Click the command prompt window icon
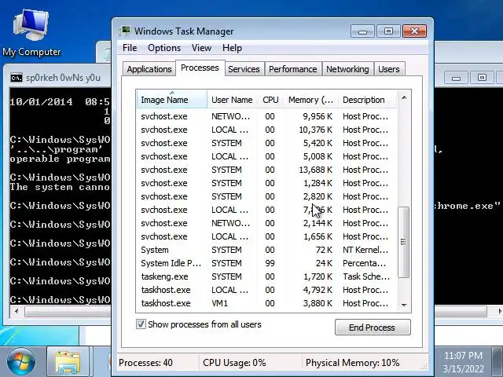Screen dimensions: 503x377 (17, 78)
